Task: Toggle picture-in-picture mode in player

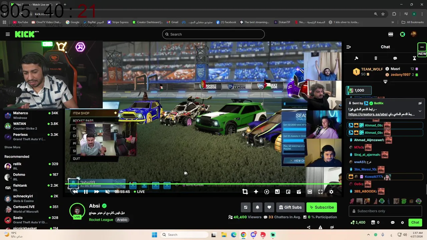Action: coord(288,192)
